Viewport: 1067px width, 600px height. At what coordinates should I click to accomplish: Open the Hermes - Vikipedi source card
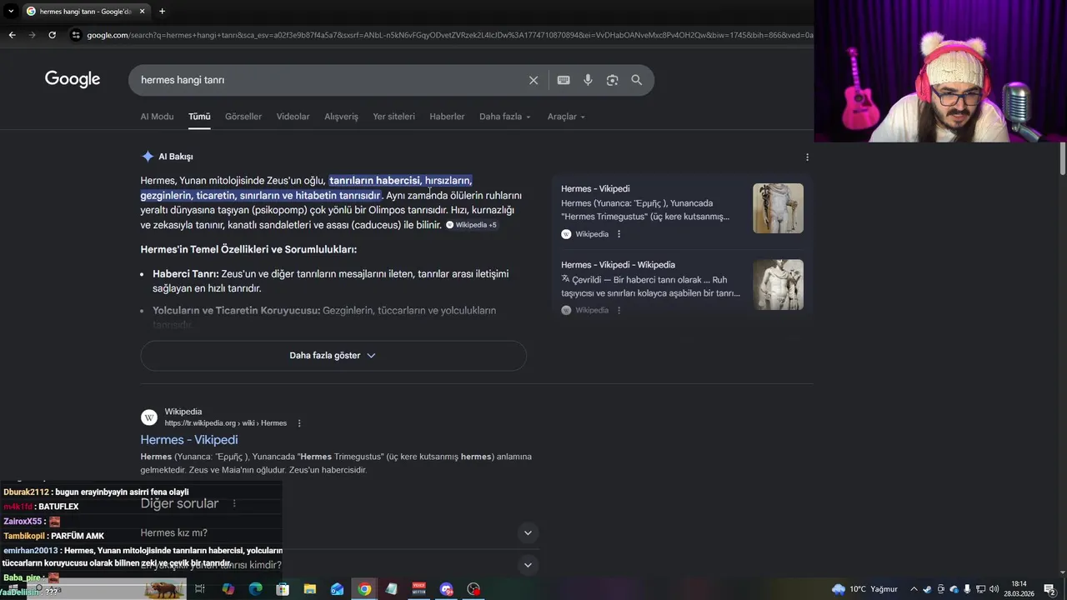point(682,209)
